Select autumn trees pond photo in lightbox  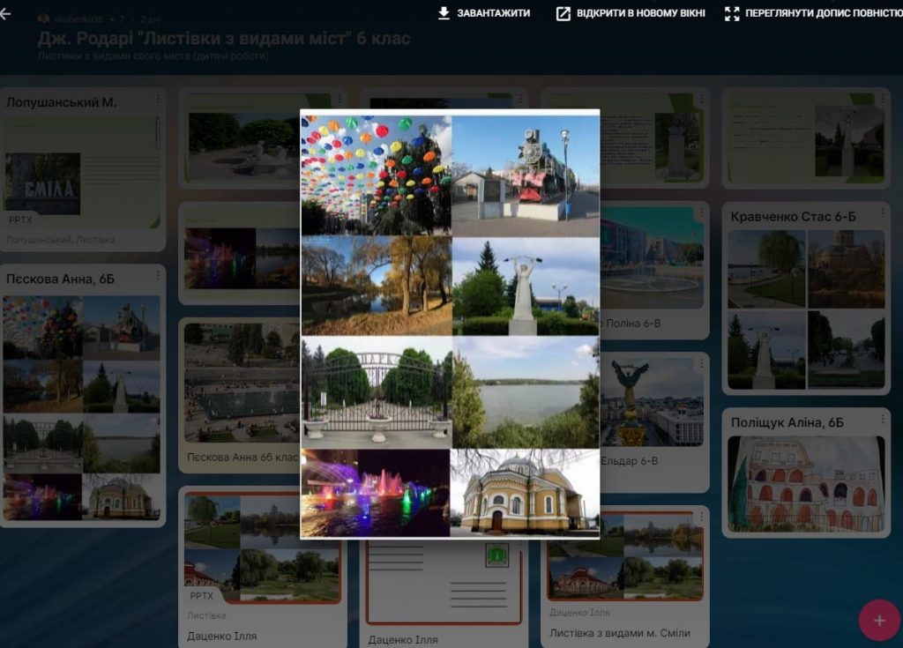click(x=377, y=286)
